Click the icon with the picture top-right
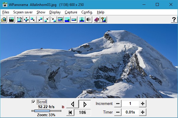 tap(40, 20)
